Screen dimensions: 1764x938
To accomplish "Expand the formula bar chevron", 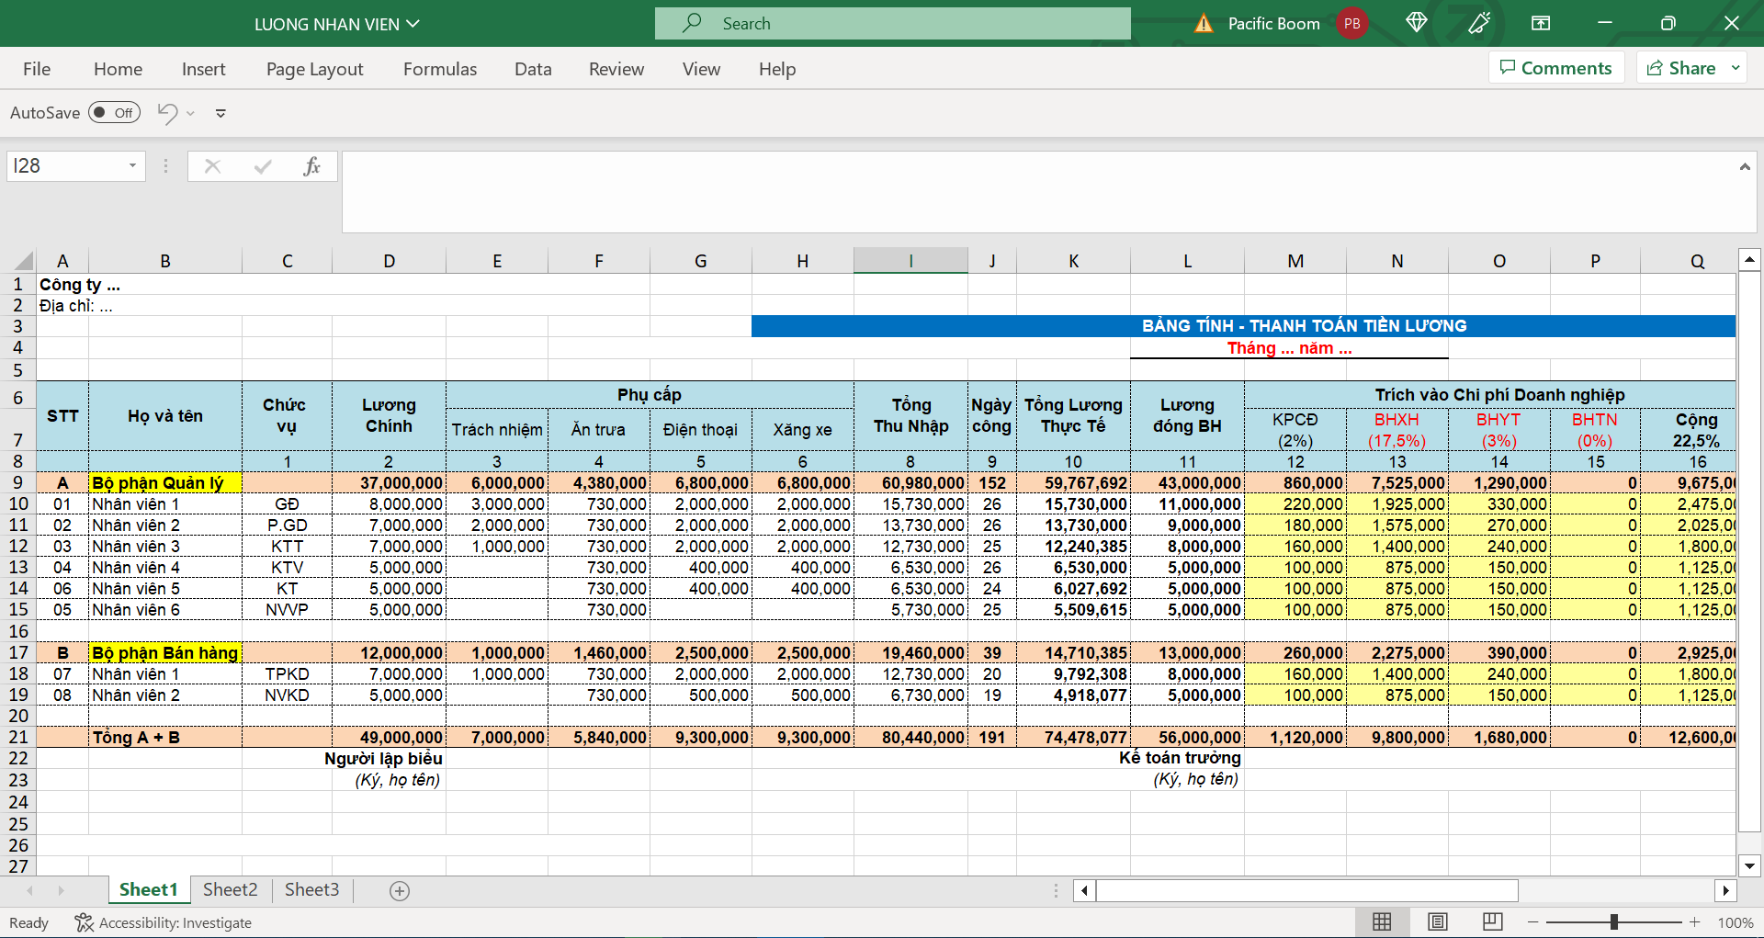I will coord(1744,166).
